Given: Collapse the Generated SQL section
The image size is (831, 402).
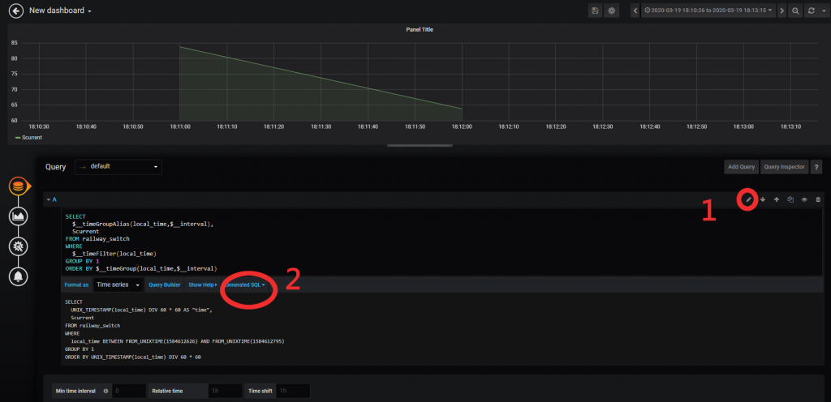Looking at the screenshot, I should (x=245, y=284).
